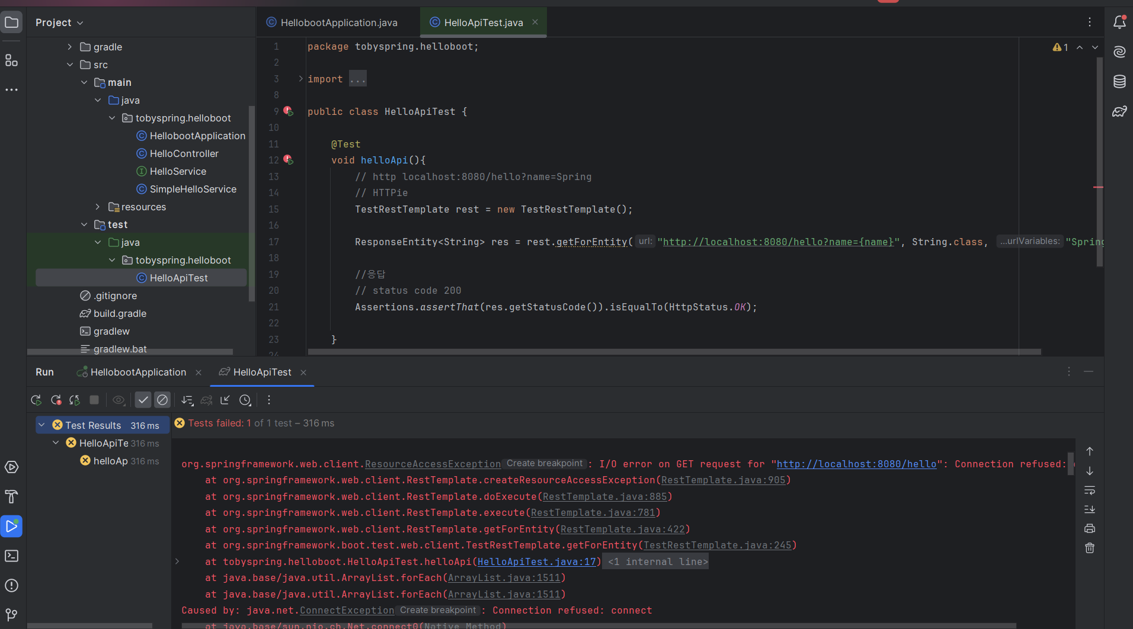Open RestTemplate.java:905 link
Viewport: 1133px width, 629px height.
point(723,480)
